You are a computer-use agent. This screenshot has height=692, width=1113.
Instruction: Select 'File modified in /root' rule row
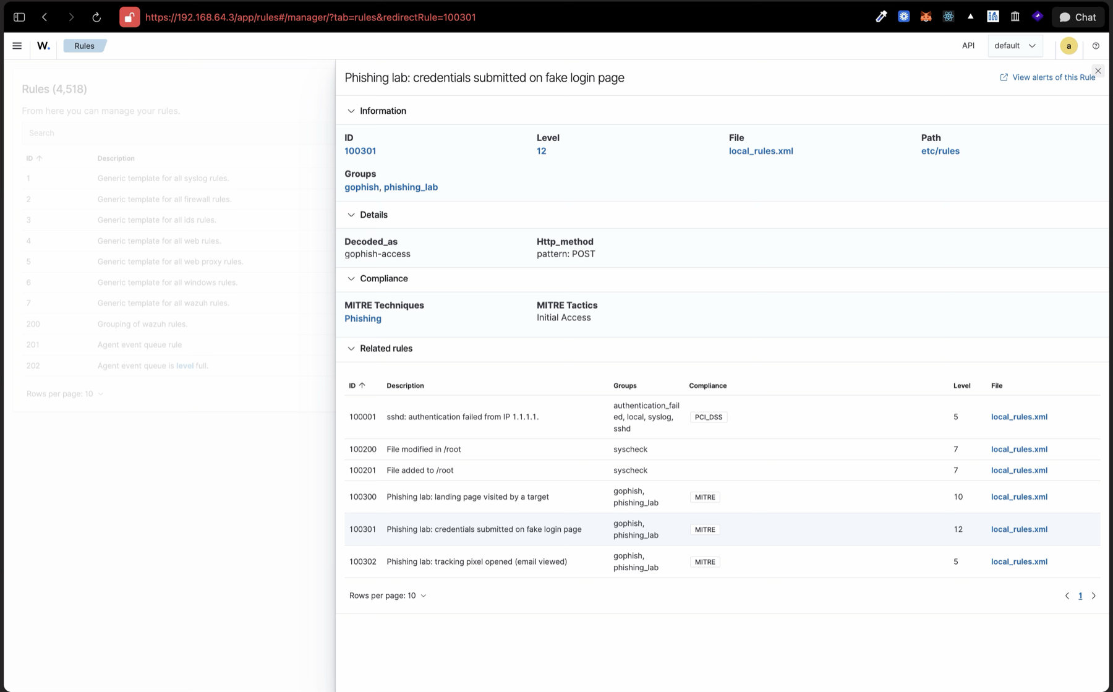722,450
